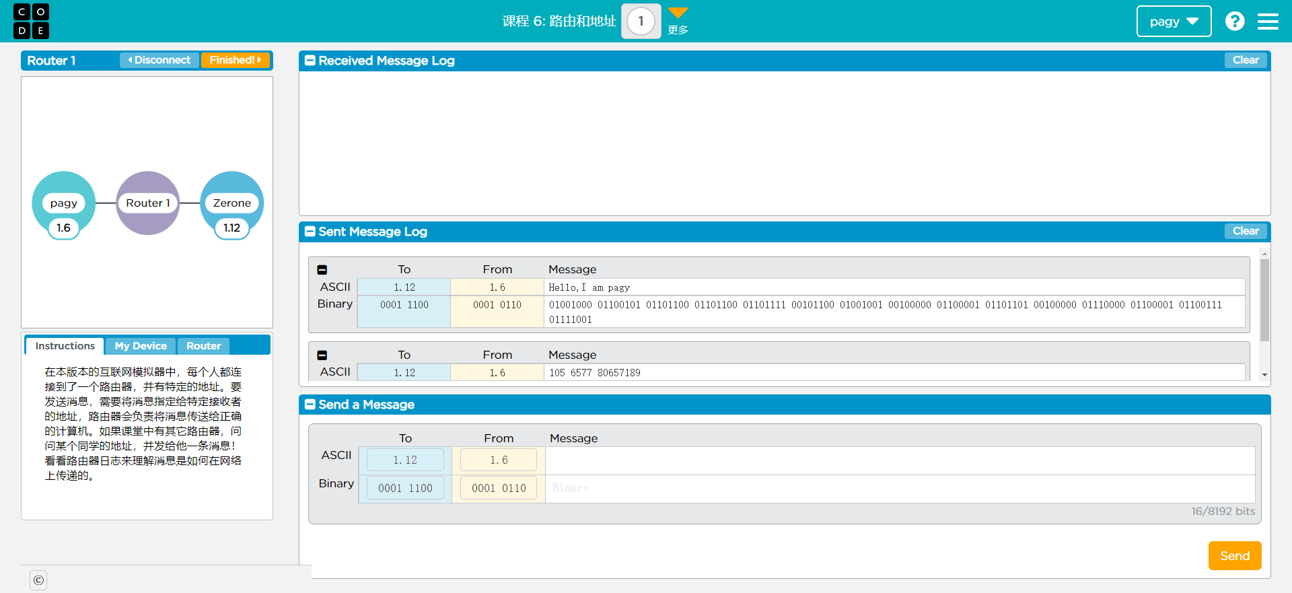Collapse the Hello, I am pagy sent message

pos(322,270)
